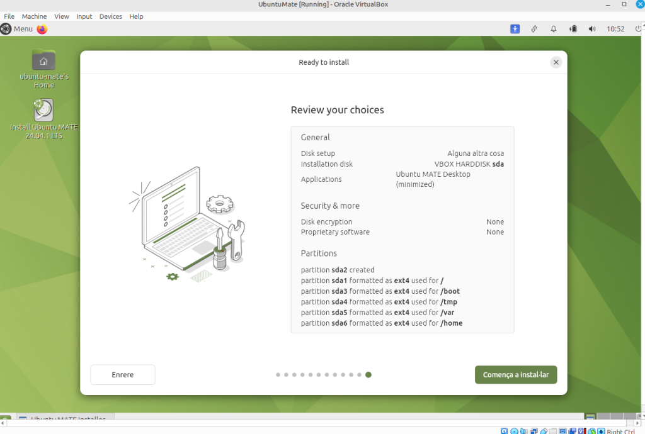Open the network connection indicator
Viewport: 645px width, 434px height.
pos(534,29)
